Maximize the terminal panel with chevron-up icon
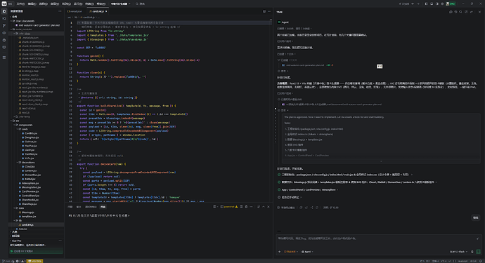485x263 pixels. [264, 207]
